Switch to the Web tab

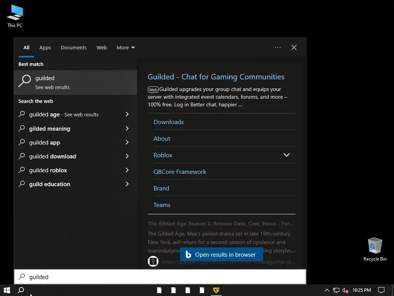click(x=102, y=47)
